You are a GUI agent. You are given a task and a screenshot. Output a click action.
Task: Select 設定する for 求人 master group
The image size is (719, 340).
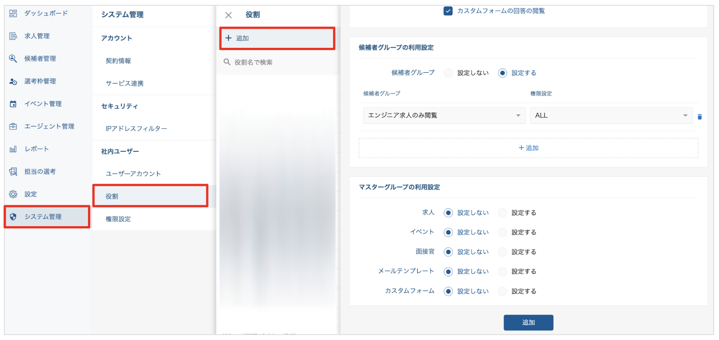coord(502,213)
